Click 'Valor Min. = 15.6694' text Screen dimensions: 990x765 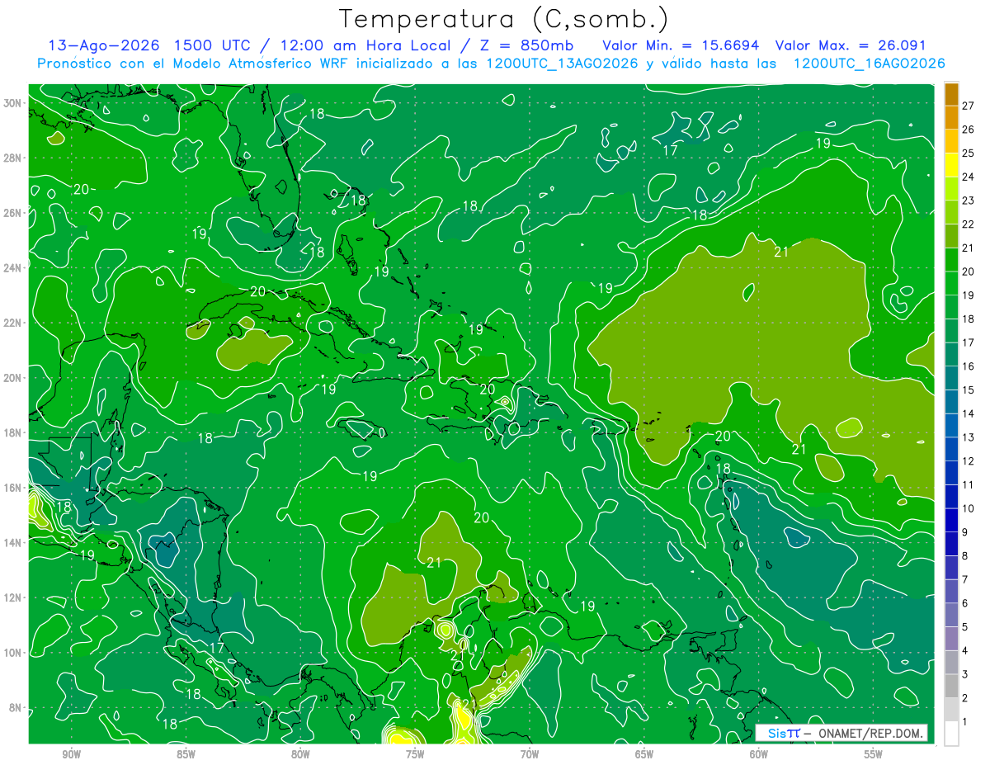pyautogui.click(x=681, y=45)
